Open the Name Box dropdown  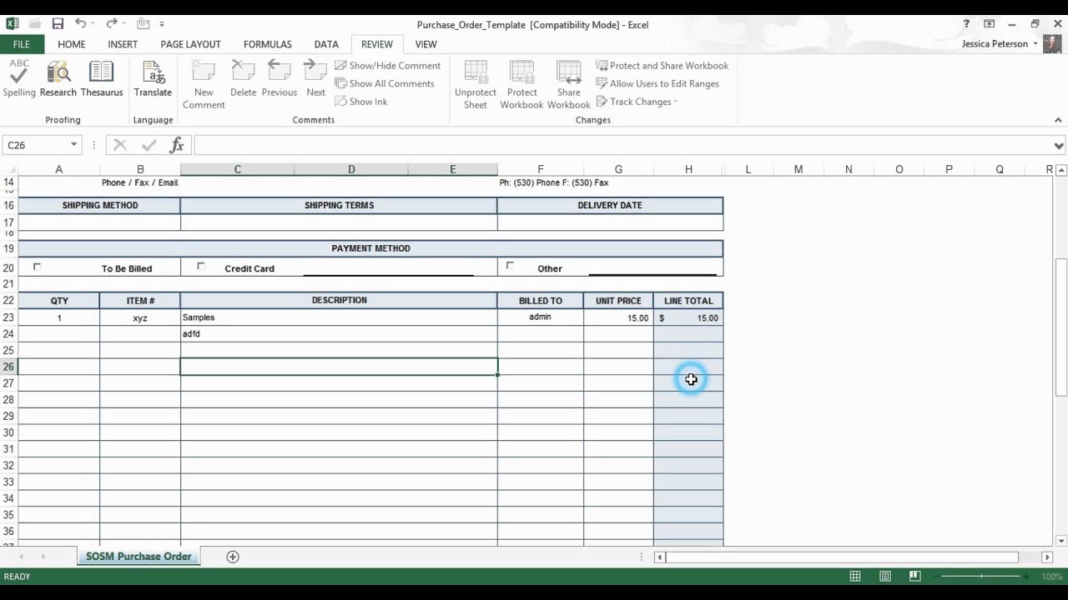[x=73, y=145]
